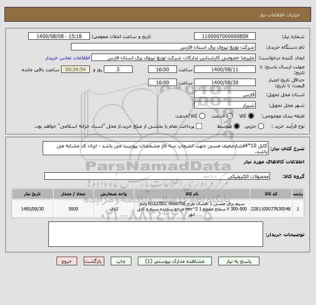The width and height of the screenshot is (316, 305).
Task: Click the quantity 5000 cell
Action: coord(73,209)
